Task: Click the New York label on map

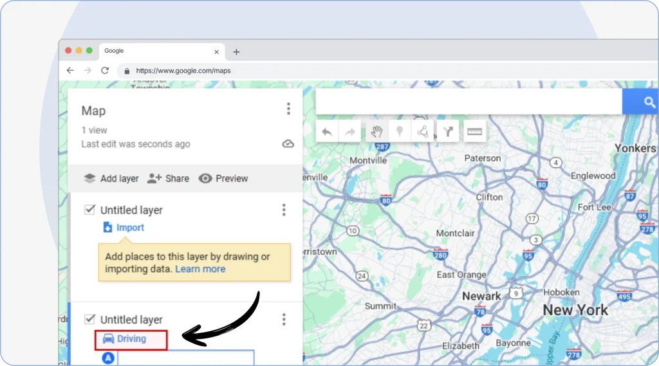Action: pos(575,310)
